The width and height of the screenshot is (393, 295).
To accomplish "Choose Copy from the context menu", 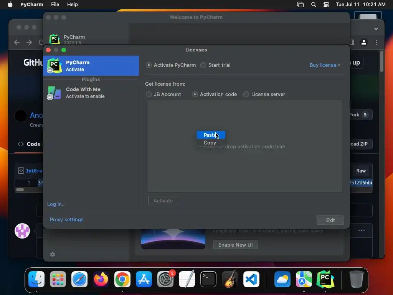I will (211, 143).
